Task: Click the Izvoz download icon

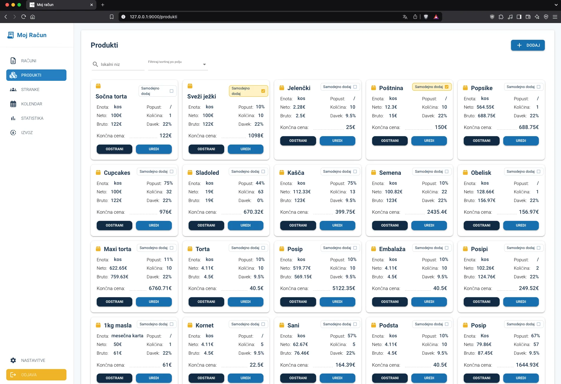Action: (13, 133)
